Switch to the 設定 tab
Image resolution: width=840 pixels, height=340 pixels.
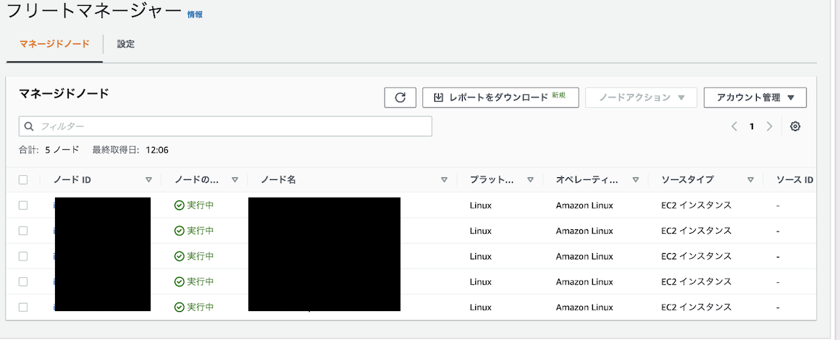tap(126, 44)
